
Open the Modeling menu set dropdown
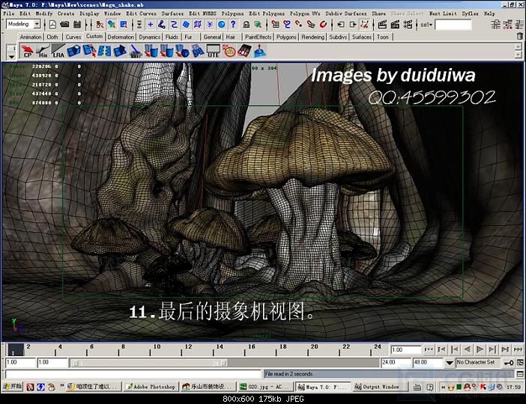[x=37, y=24]
